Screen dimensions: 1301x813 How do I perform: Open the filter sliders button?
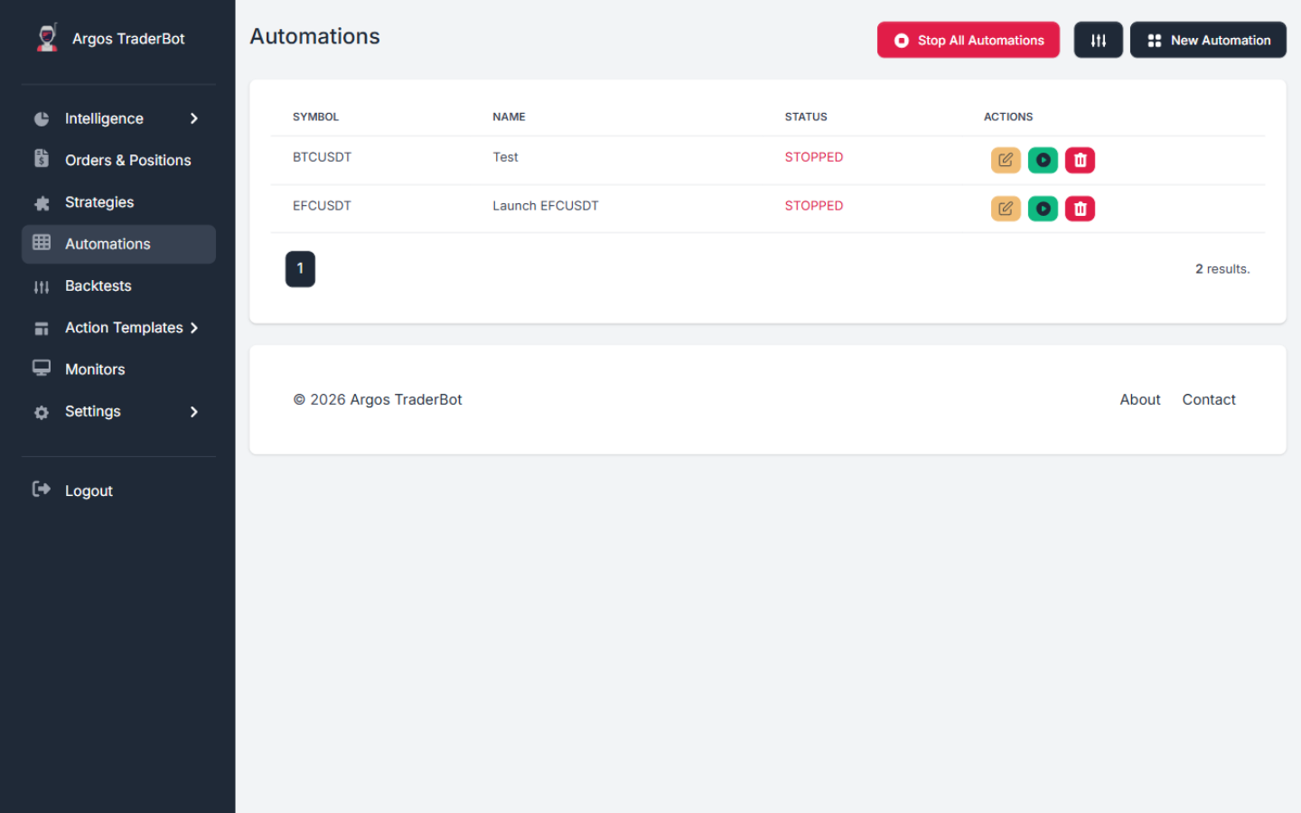pyautogui.click(x=1098, y=40)
